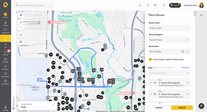This screenshot has height=112, width=207.
Task: Open the Available User profile avatar
Action: pyautogui.click(x=201, y=5)
